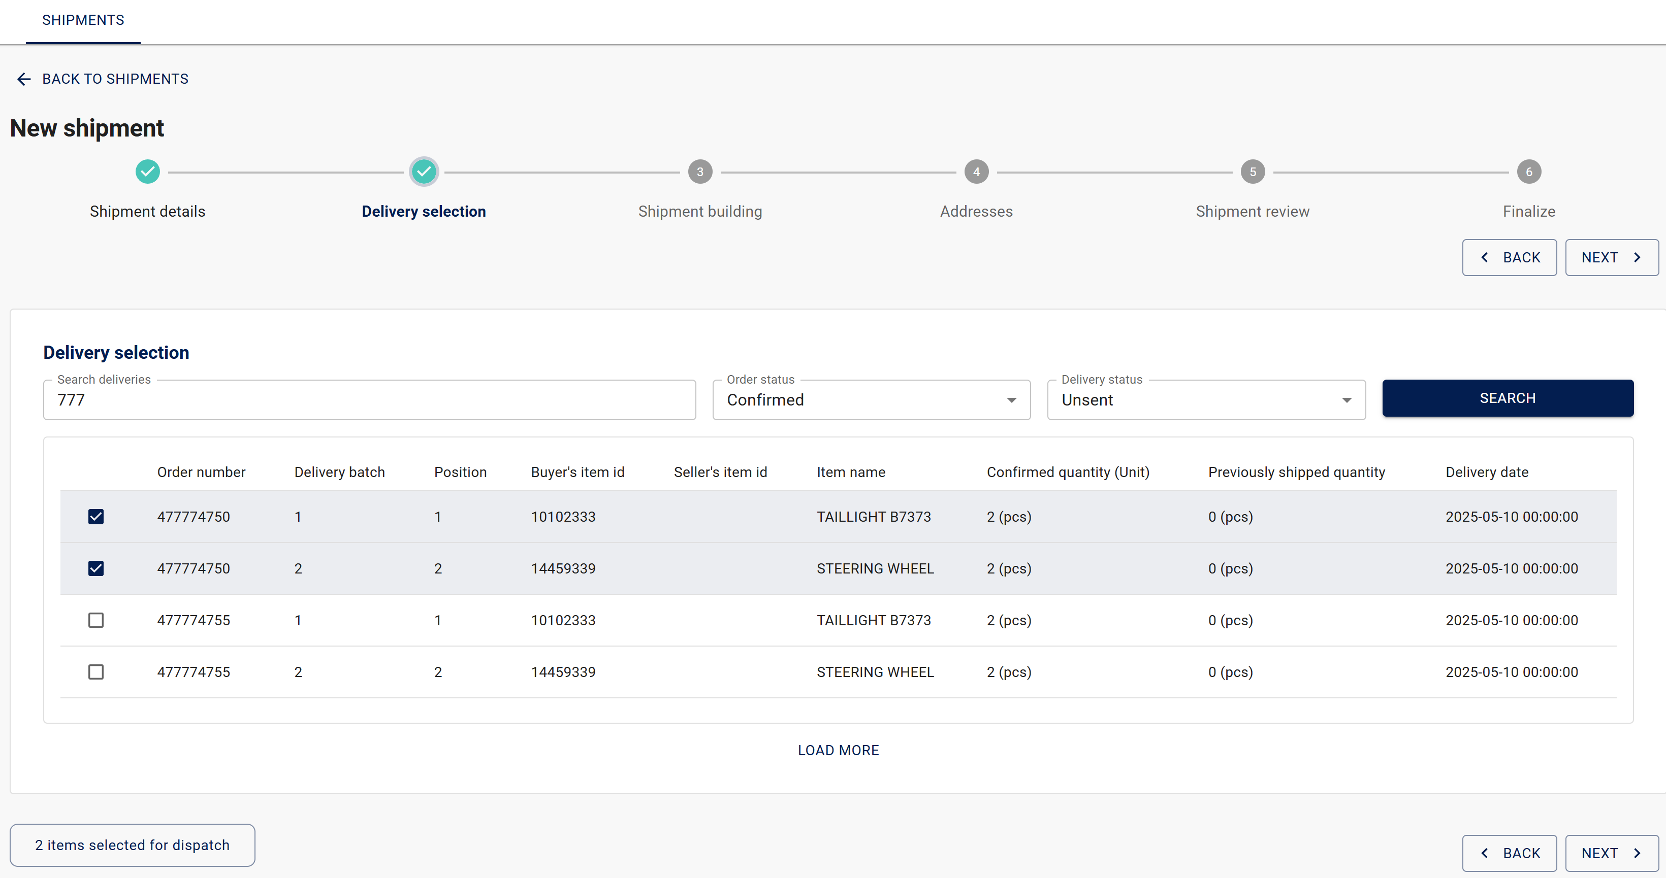Click step 6 Finalize circle icon
Screen dimensions: 1666x878
pyautogui.click(x=1528, y=172)
